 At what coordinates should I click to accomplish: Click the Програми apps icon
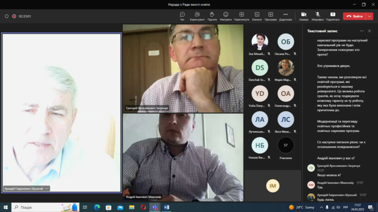pyautogui.click(x=271, y=16)
